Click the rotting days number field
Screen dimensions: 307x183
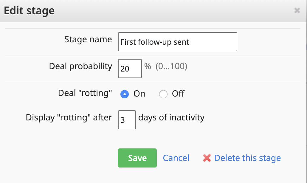pyautogui.click(x=127, y=120)
